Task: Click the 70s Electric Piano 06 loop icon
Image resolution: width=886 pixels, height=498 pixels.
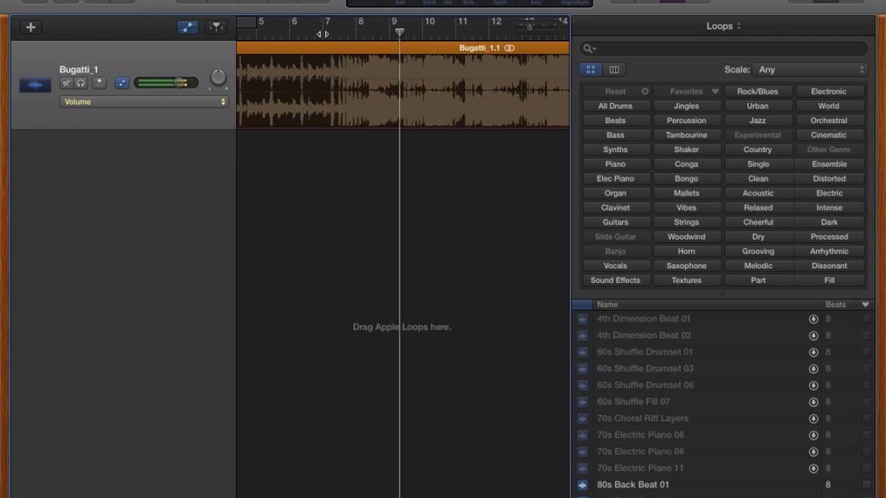Action: point(582,435)
